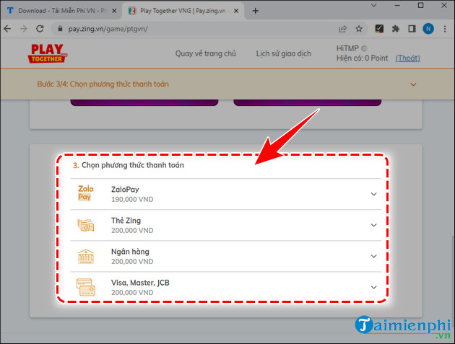Open a new browser tab

[x=256, y=11]
